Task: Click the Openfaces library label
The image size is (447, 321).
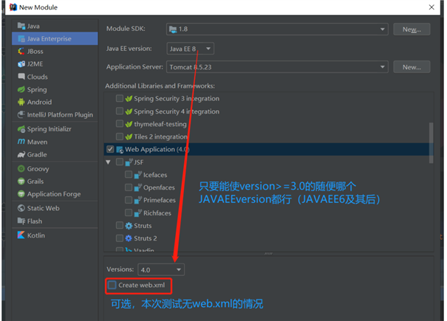Action: [x=159, y=187]
